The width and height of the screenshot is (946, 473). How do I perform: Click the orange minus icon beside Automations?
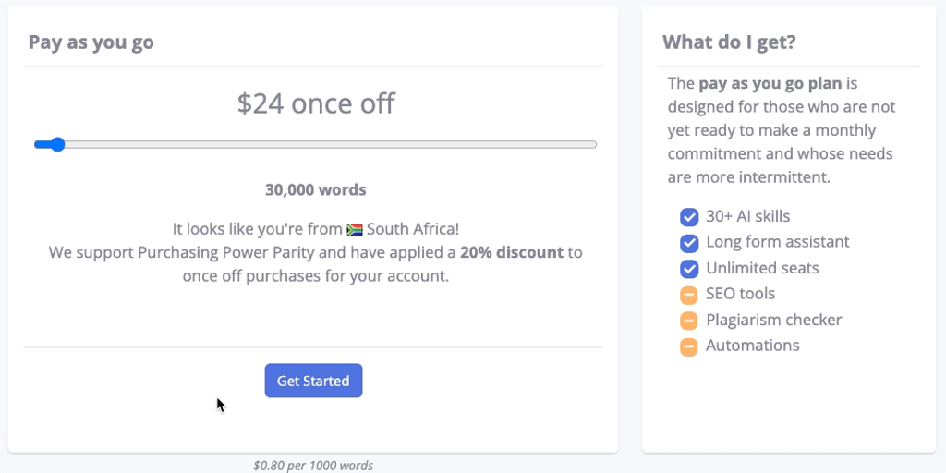point(689,346)
